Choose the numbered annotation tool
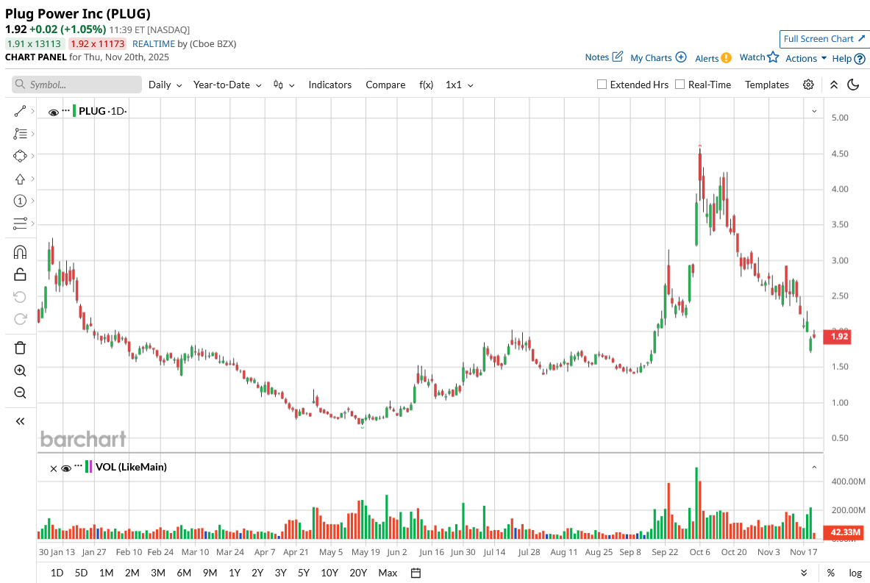This screenshot has height=583, width=870. click(20, 201)
